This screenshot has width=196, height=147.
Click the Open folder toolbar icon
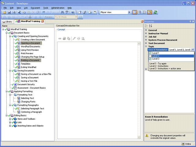(5, 12)
